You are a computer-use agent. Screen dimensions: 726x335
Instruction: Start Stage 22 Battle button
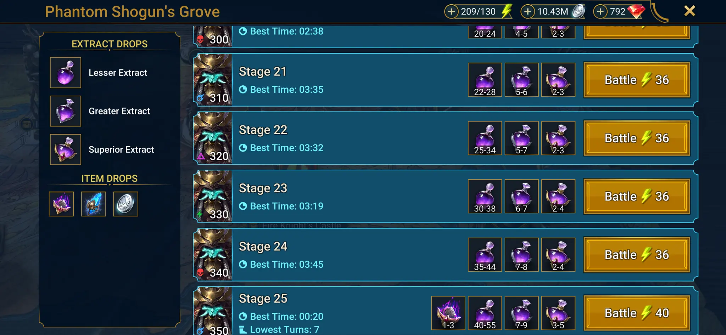(x=637, y=138)
